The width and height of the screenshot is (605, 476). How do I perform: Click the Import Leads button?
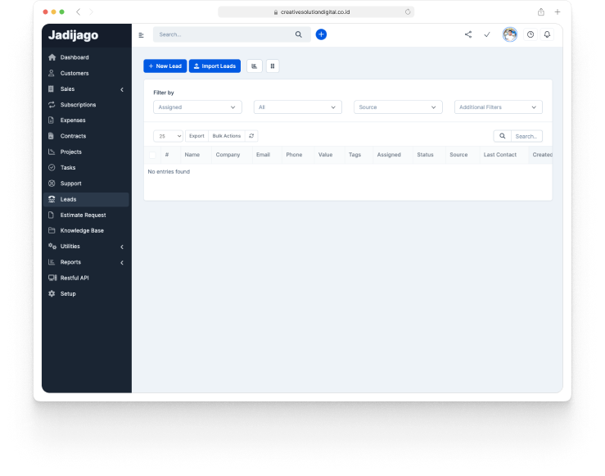(x=214, y=66)
